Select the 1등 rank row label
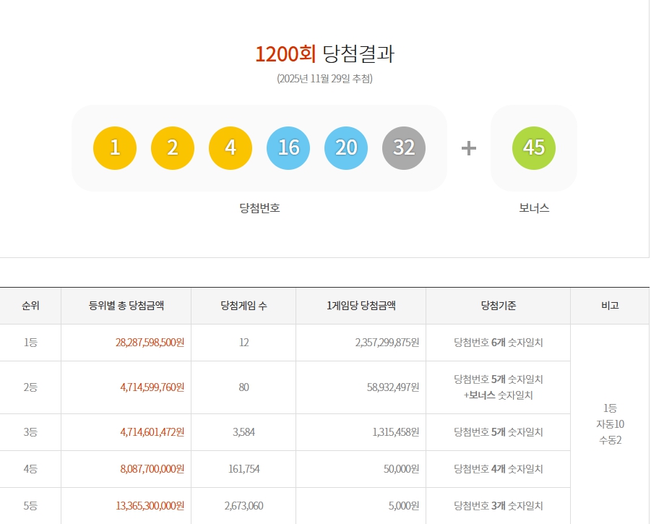 31,343
